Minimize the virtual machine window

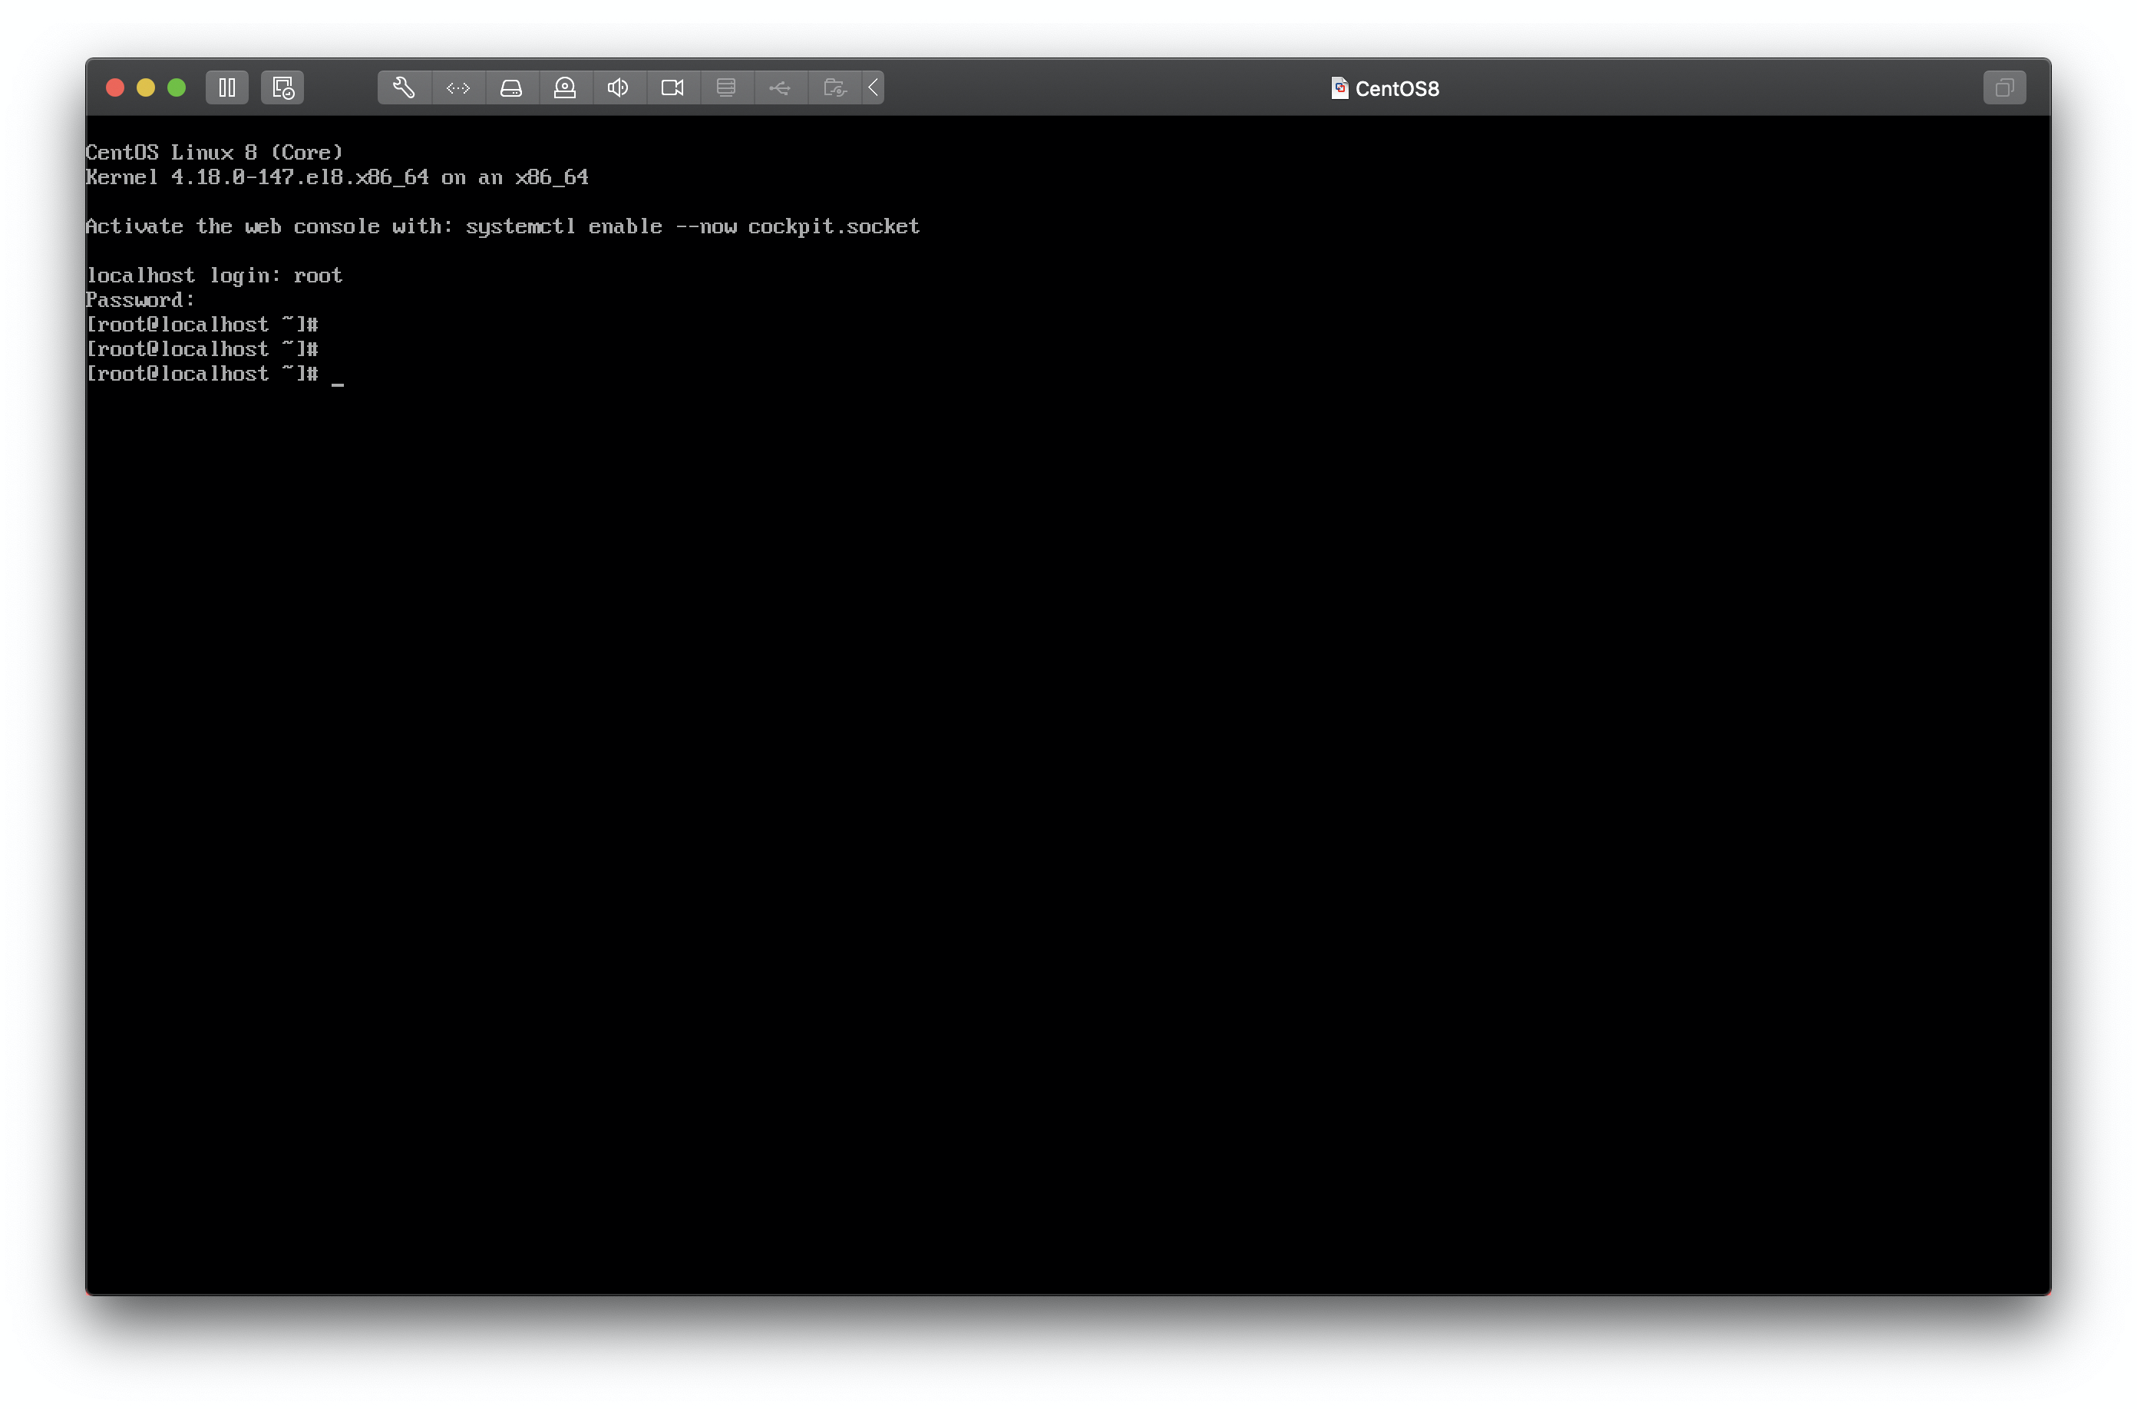click(146, 88)
